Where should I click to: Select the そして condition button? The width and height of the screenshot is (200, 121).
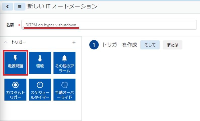[x=150, y=45]
